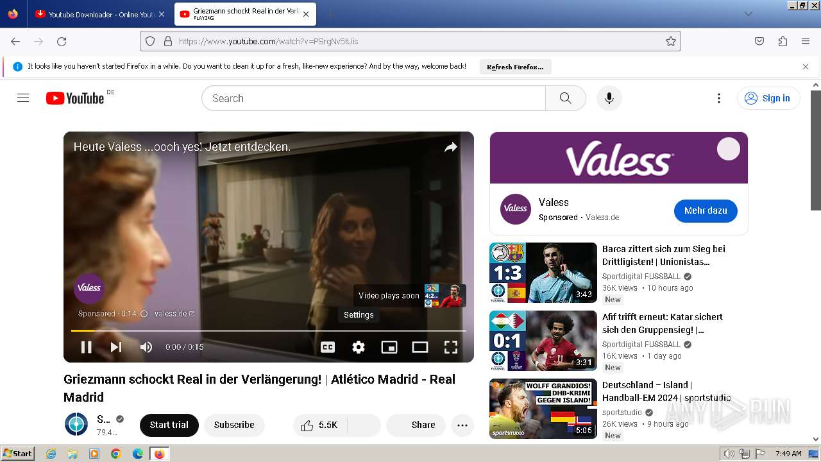Go back to the previous page
821x462 pixels.
(x=15, y=41)
